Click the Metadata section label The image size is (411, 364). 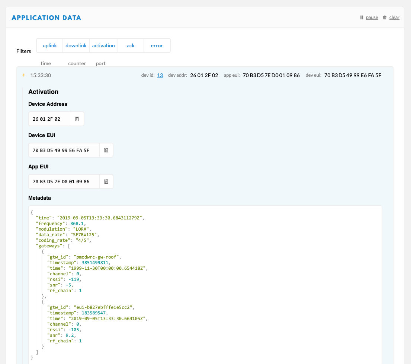[39, 198]
